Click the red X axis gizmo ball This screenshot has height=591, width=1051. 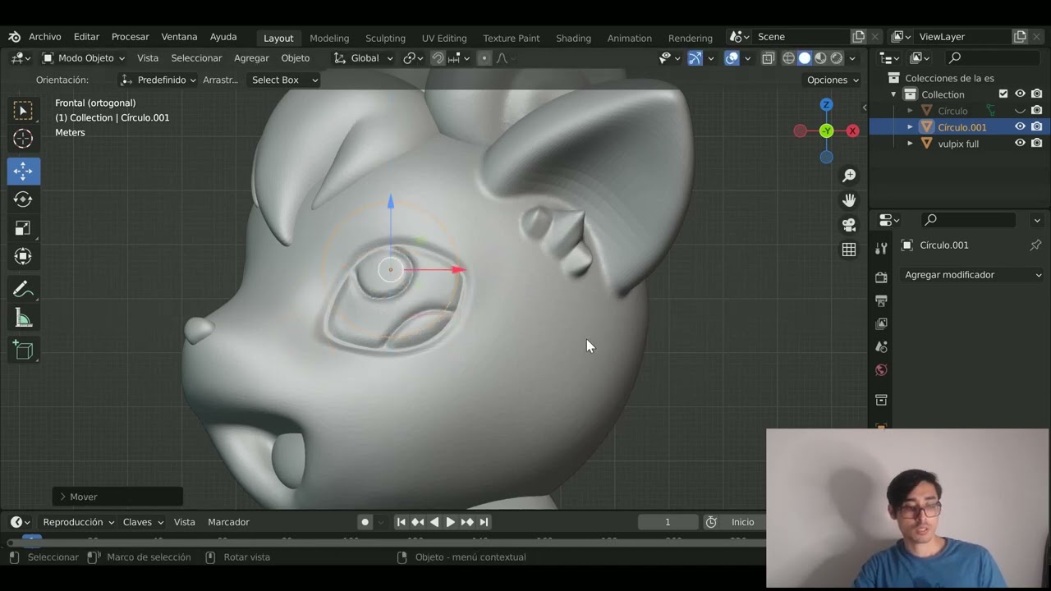(852, 131)
